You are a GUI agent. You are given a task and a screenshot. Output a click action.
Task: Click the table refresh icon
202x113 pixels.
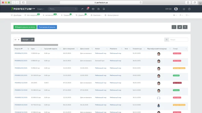[32, 40]
